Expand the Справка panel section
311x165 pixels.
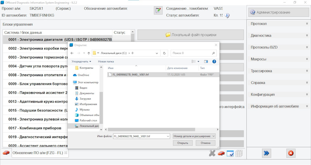click(x=279, y=83)
